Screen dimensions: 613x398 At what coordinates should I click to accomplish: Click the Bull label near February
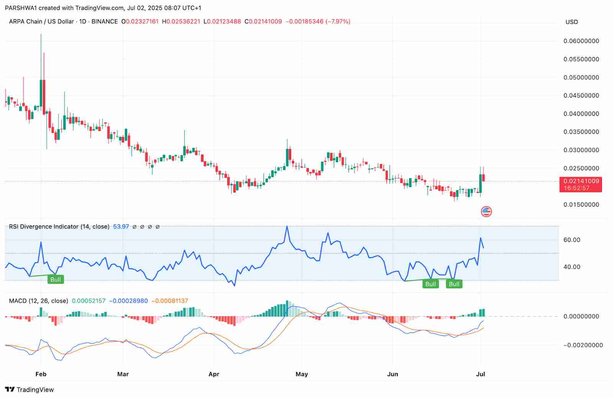coord(56,280)
